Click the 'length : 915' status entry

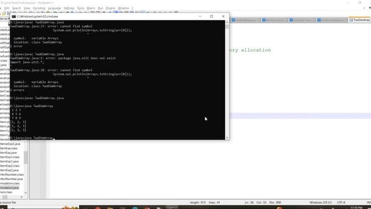coord(198,203)
